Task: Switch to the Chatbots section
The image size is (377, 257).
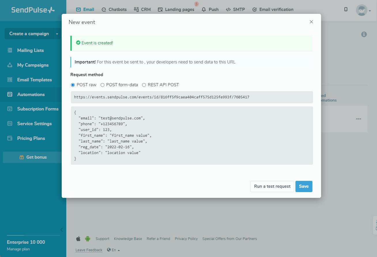Action: [x=114, y=10]
